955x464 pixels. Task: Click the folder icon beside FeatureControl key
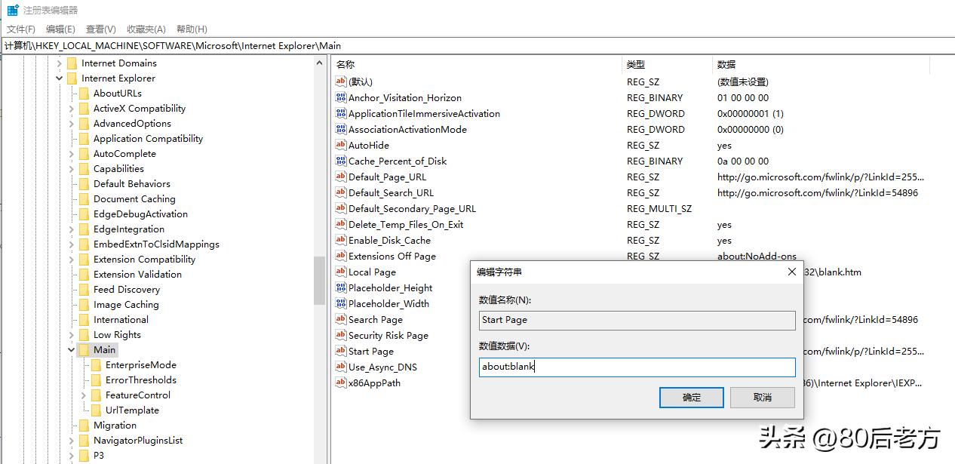[96, 395]
